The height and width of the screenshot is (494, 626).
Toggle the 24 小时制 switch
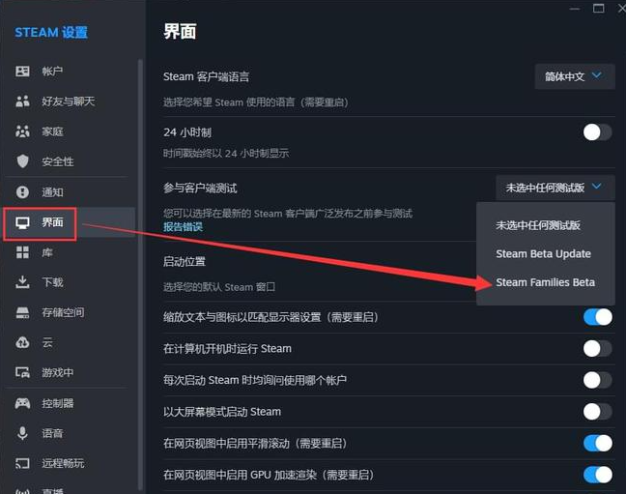597,132
